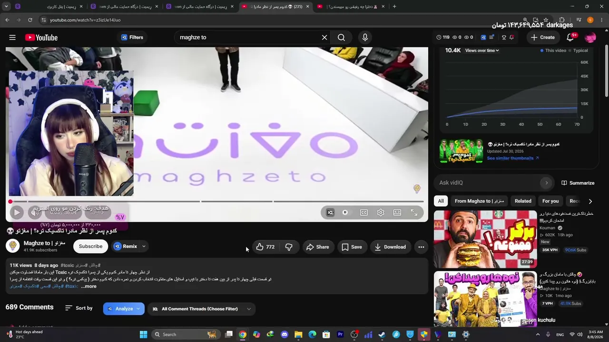
Task: Click the Summarize button
Action: pos(578,183)
